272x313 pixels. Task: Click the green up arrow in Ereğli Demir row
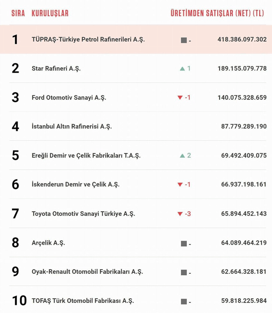(182, 156)
